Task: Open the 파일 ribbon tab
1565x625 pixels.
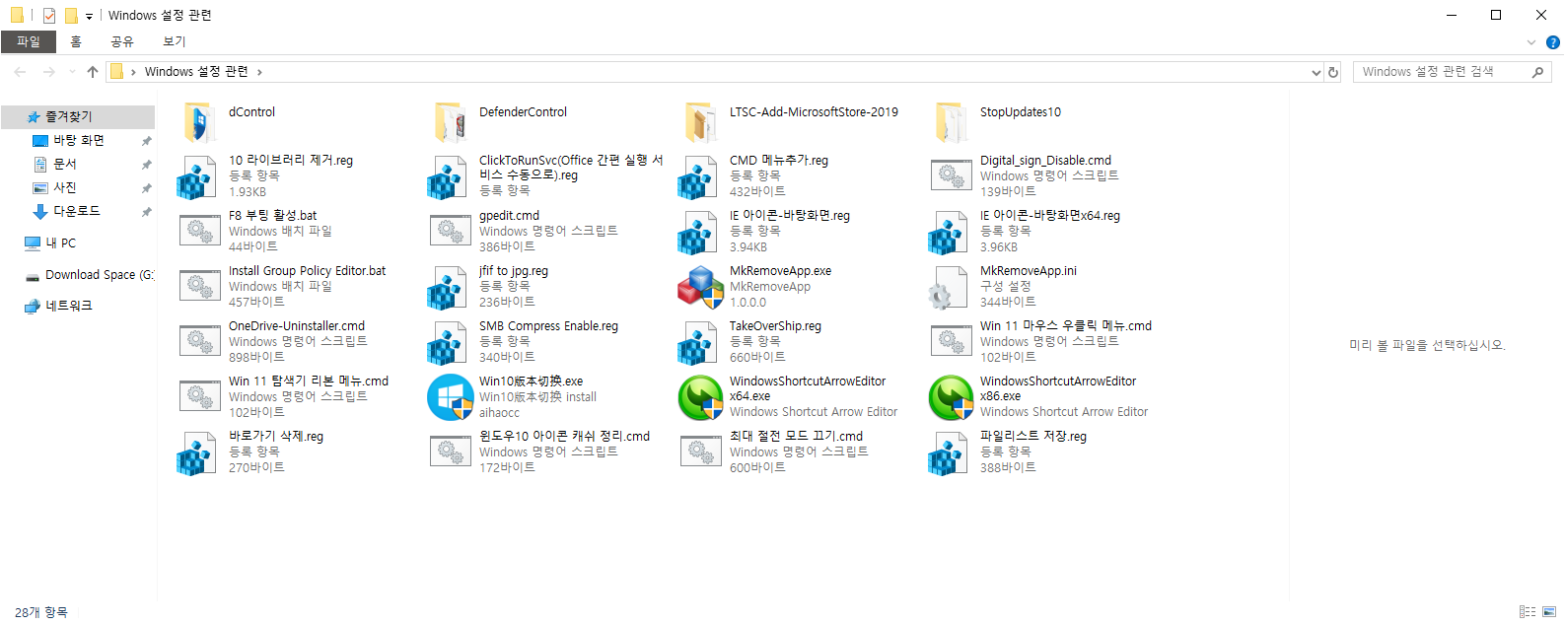Action: point(29,41)
